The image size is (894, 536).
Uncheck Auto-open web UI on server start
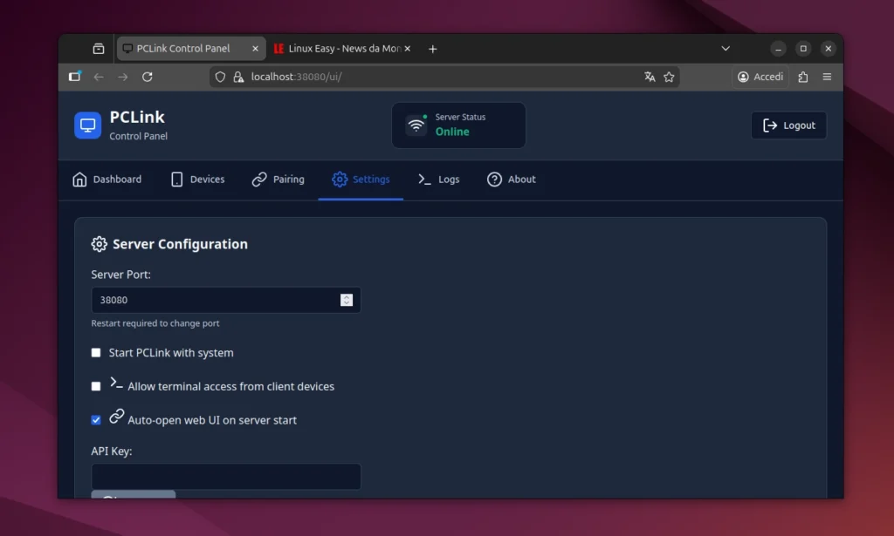[96, 420]
